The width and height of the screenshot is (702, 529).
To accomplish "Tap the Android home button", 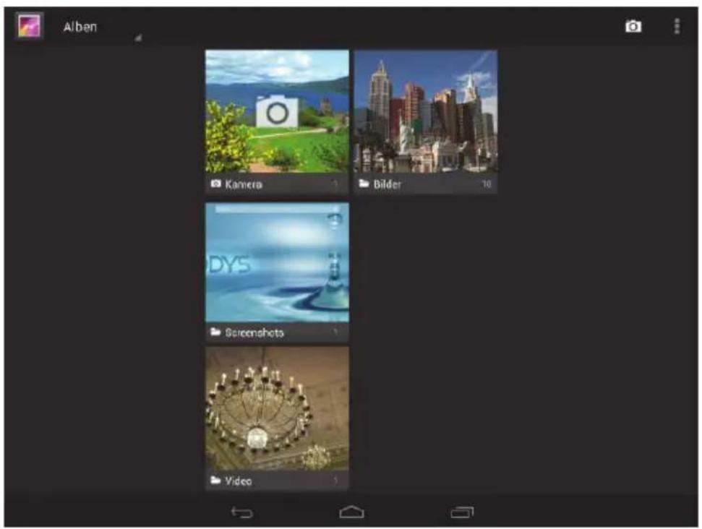I will click(x=352, y=512).
